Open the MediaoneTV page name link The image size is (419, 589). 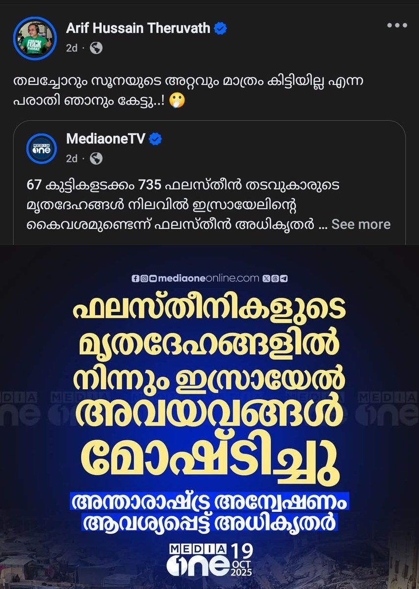106,139
